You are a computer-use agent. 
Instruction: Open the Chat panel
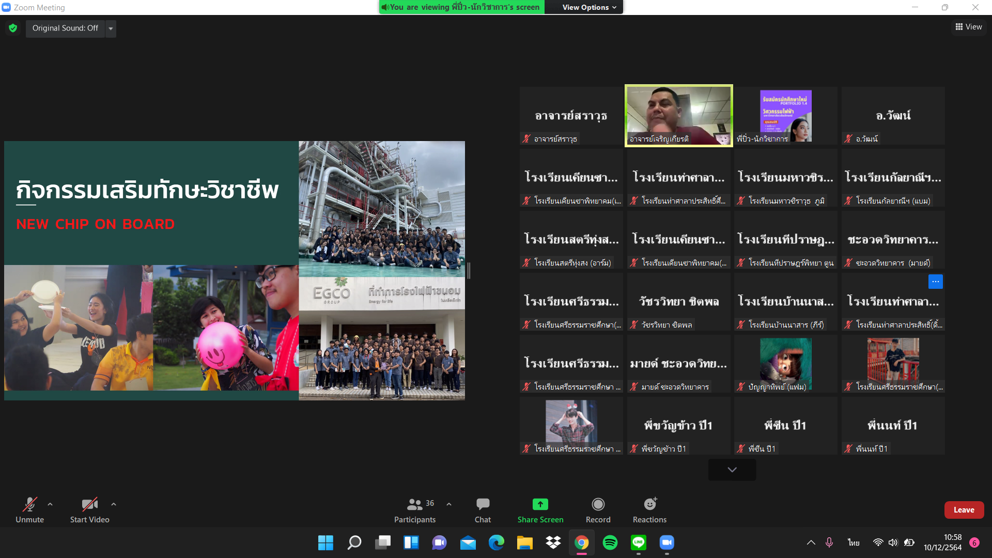pyautogui.click(x=483, y=504)
